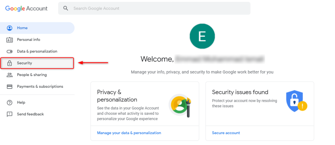Click the Google Account logo
Image resolution: width=335 pixels, height=145 pixels.
click(26, 9)
